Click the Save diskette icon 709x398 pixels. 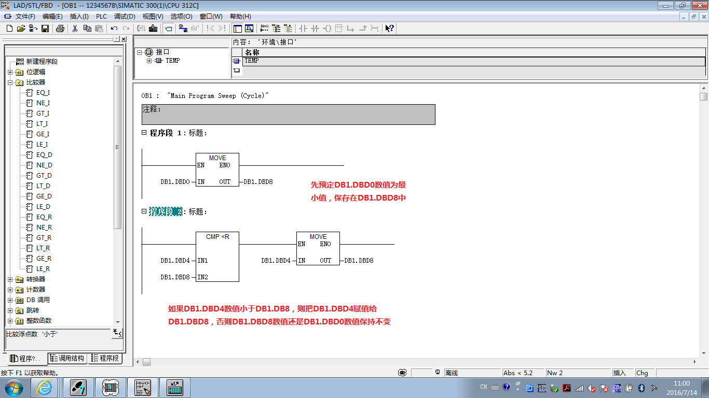tap(45, 29)
